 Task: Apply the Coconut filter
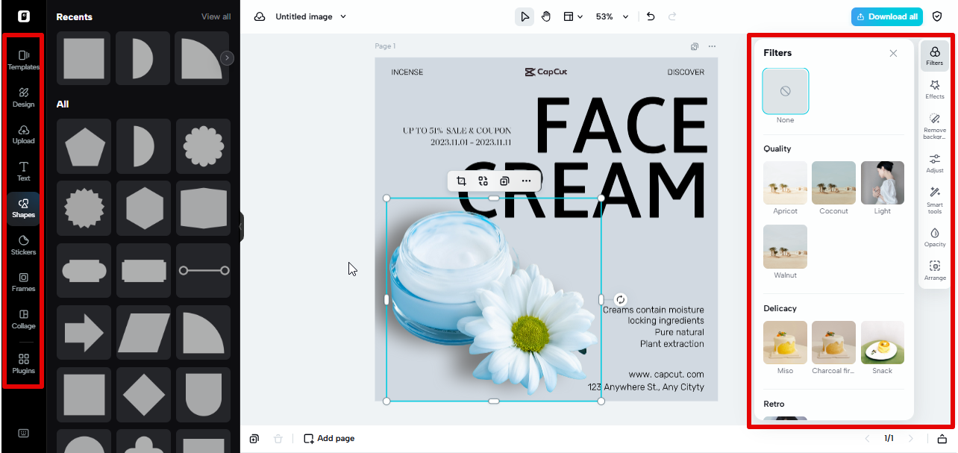point(833,183)
